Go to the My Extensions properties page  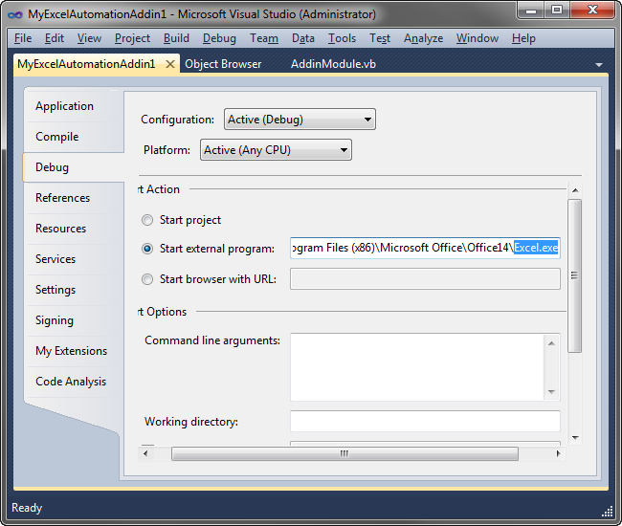pyautogui.click(x=72, y=351)
